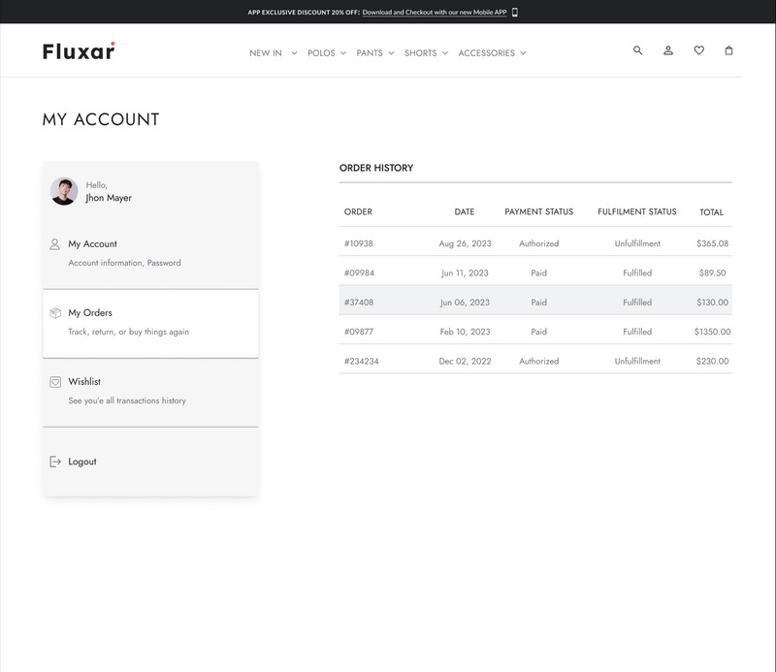Viewport: 776px width, 672px height.
Task: Click Jhon Mayer's profile avatar
Action: [x=64, y=191]
